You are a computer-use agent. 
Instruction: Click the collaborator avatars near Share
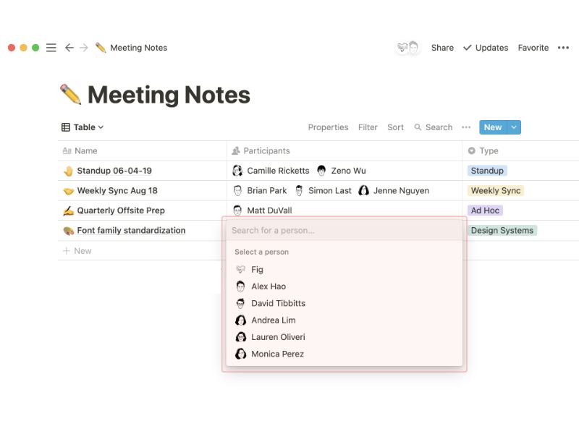pyautogui.click(x=407, y=47)
